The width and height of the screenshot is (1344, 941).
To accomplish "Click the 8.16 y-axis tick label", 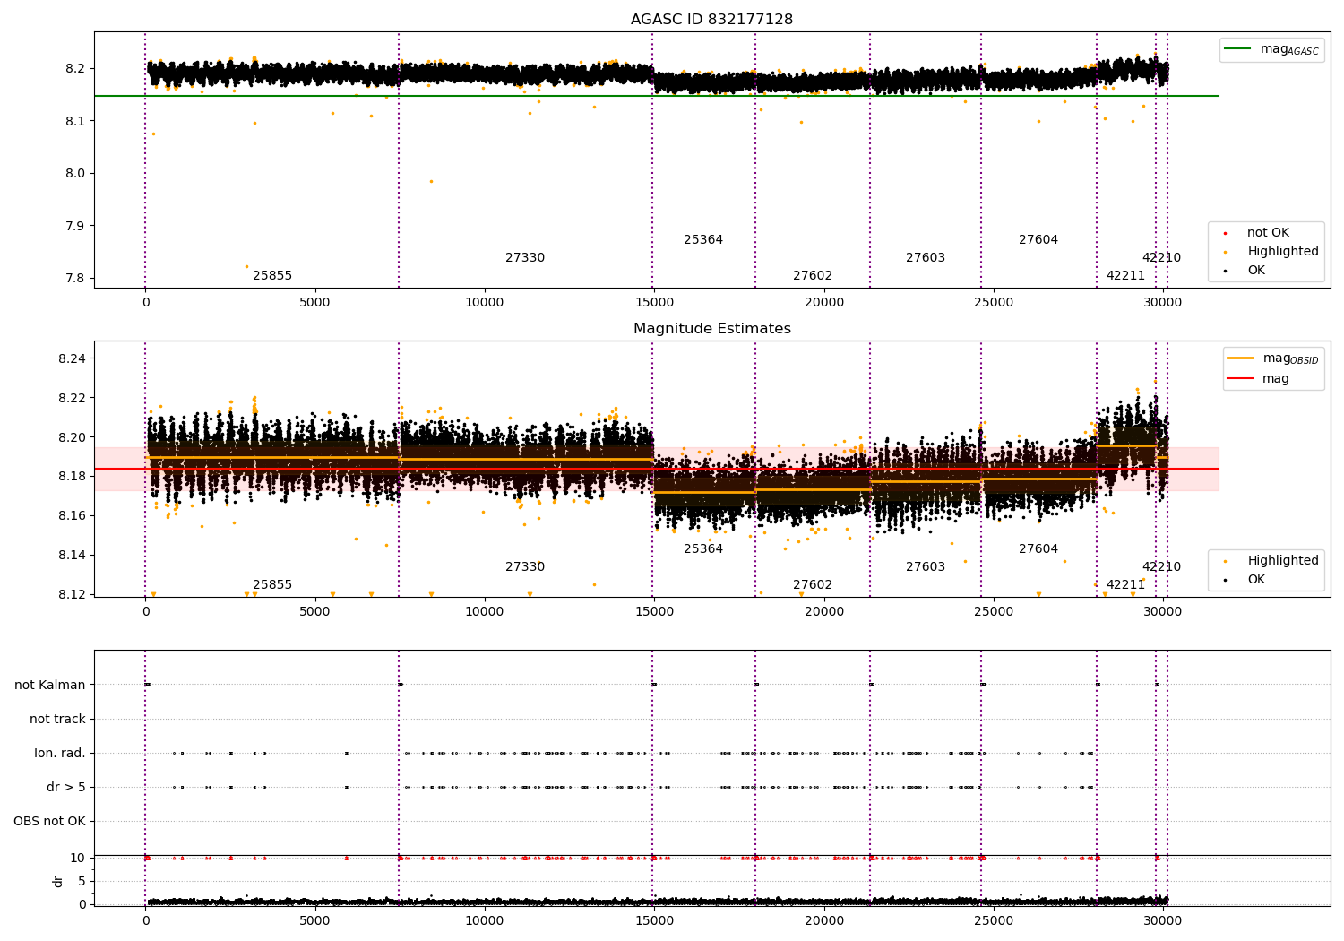I will click(73, 515).
